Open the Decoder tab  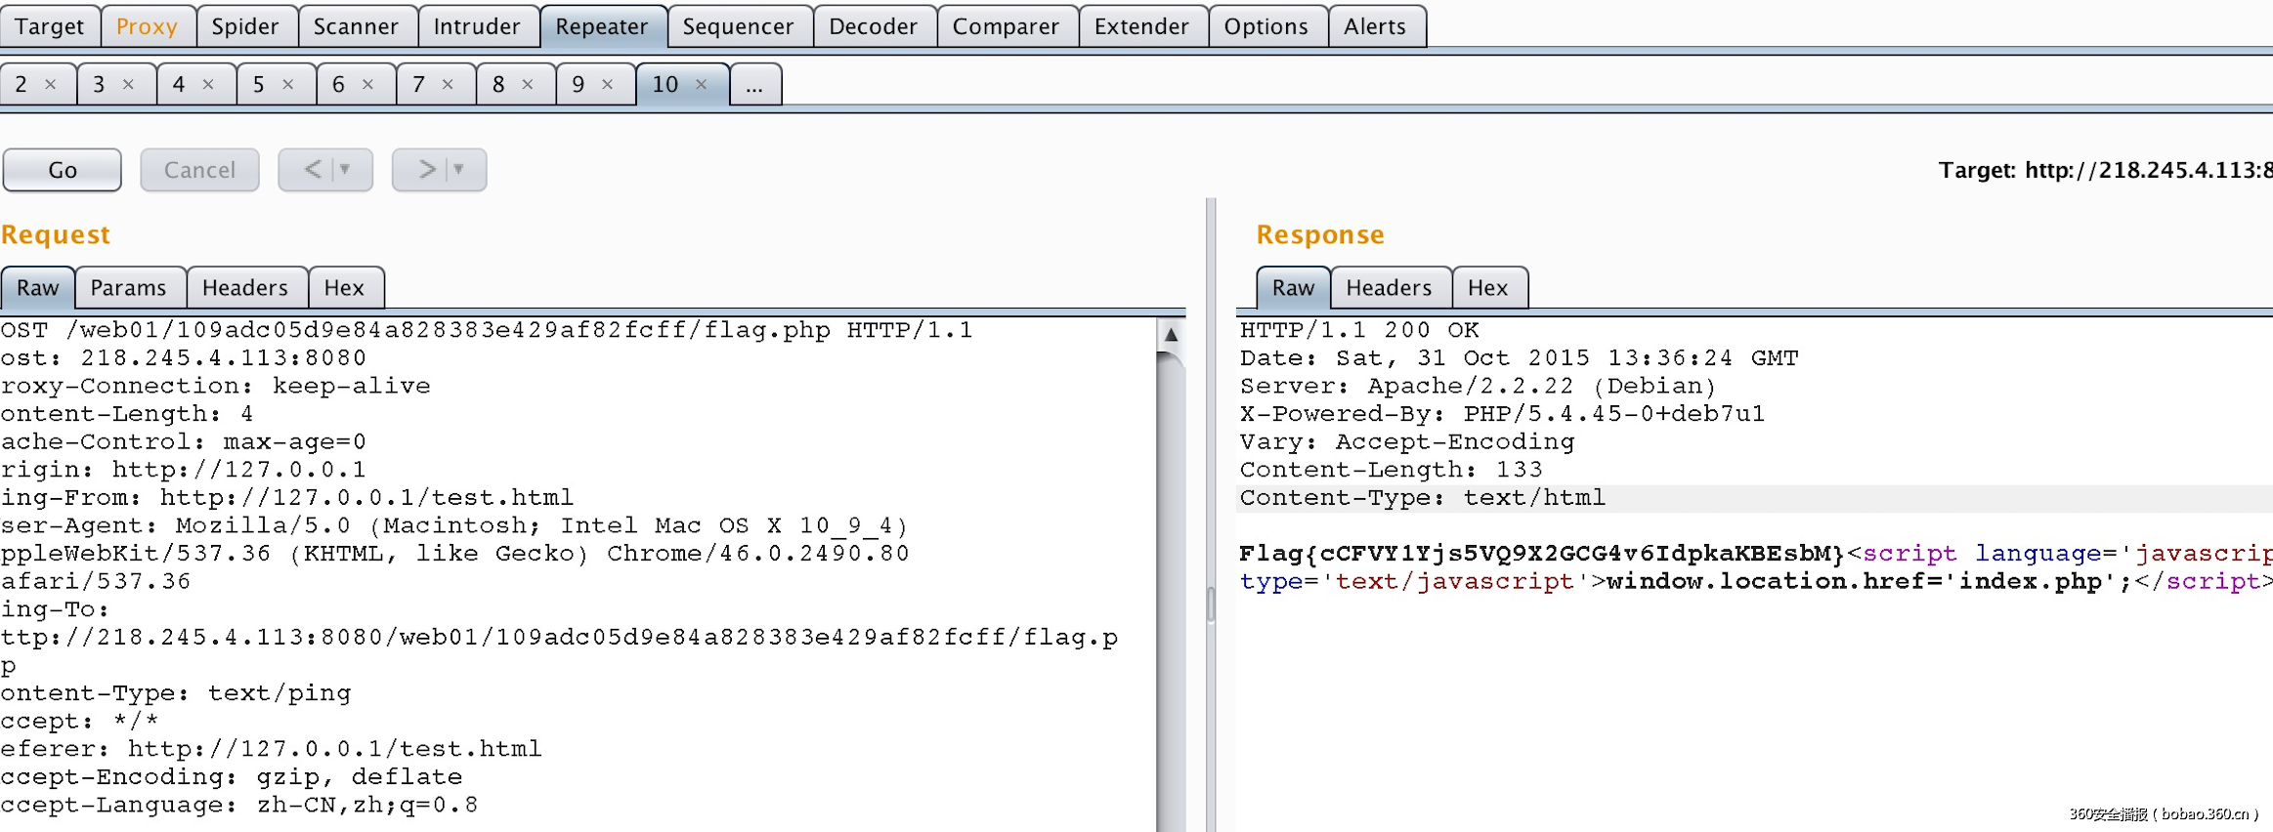pos(873,26)
